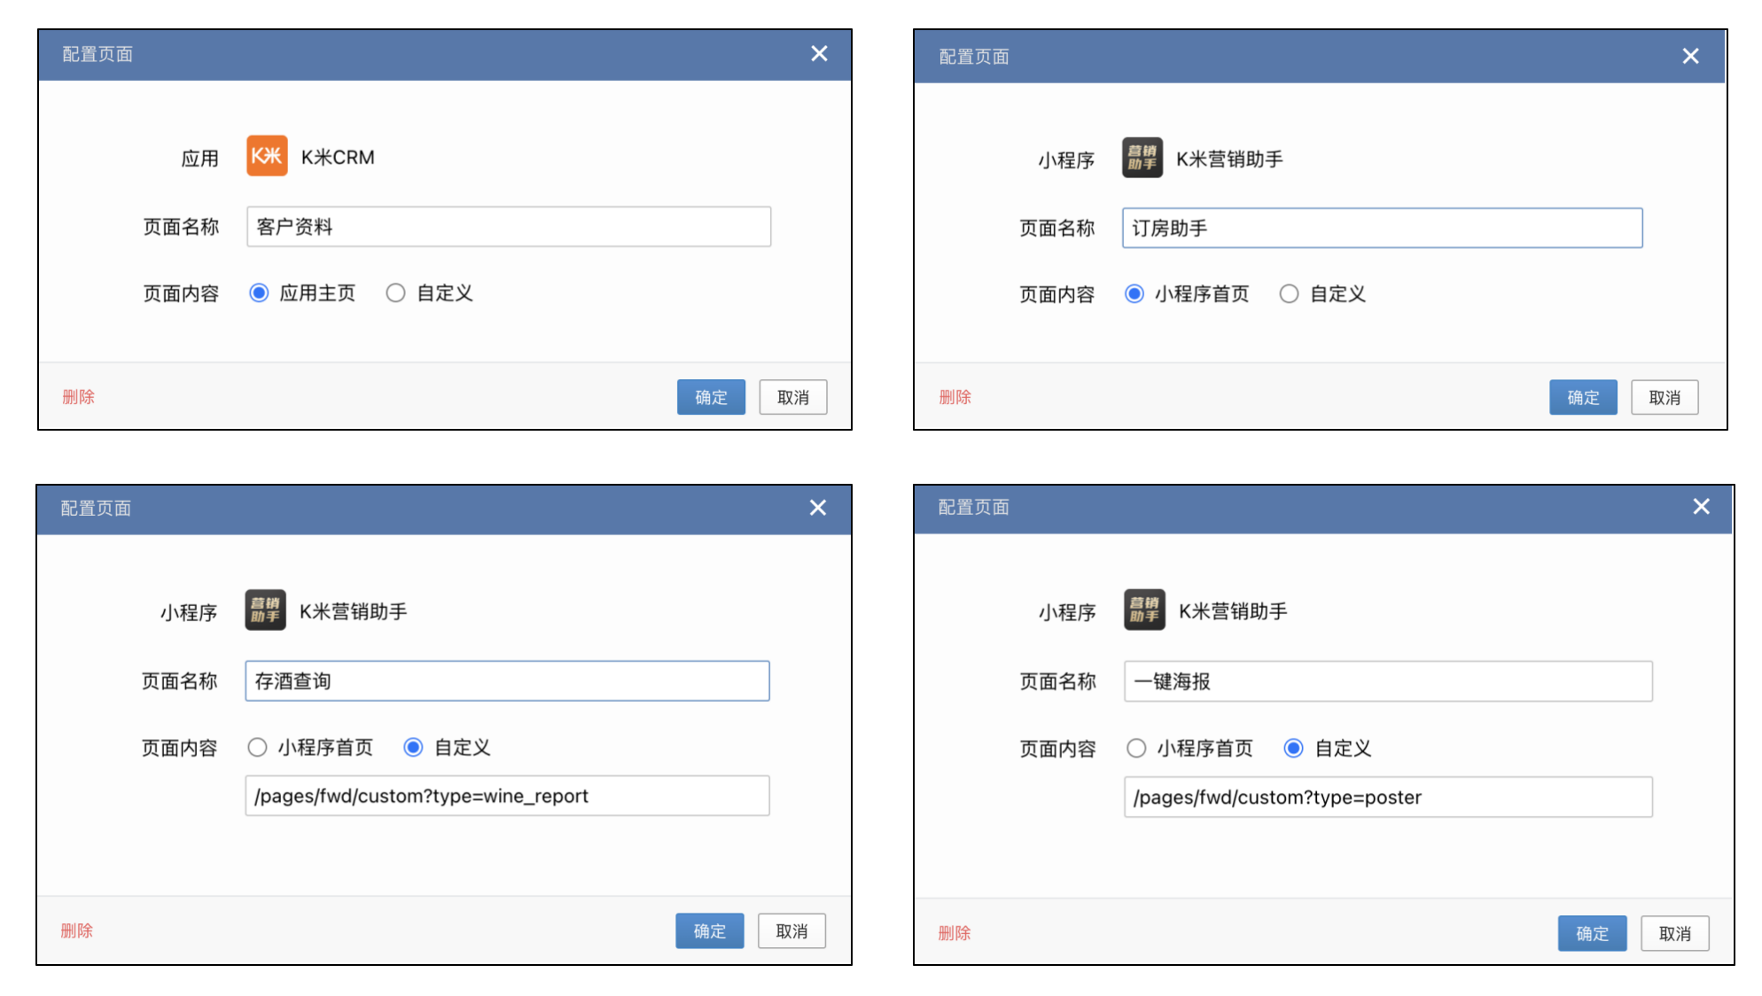Click K米营销助手 icon in 存酒查询 dialog
The height and width of the screenshot is (996, 1762).
(x=265, y=611)
